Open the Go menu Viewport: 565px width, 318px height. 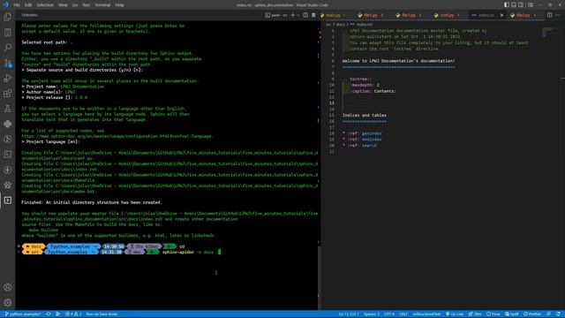coord(74,5)
